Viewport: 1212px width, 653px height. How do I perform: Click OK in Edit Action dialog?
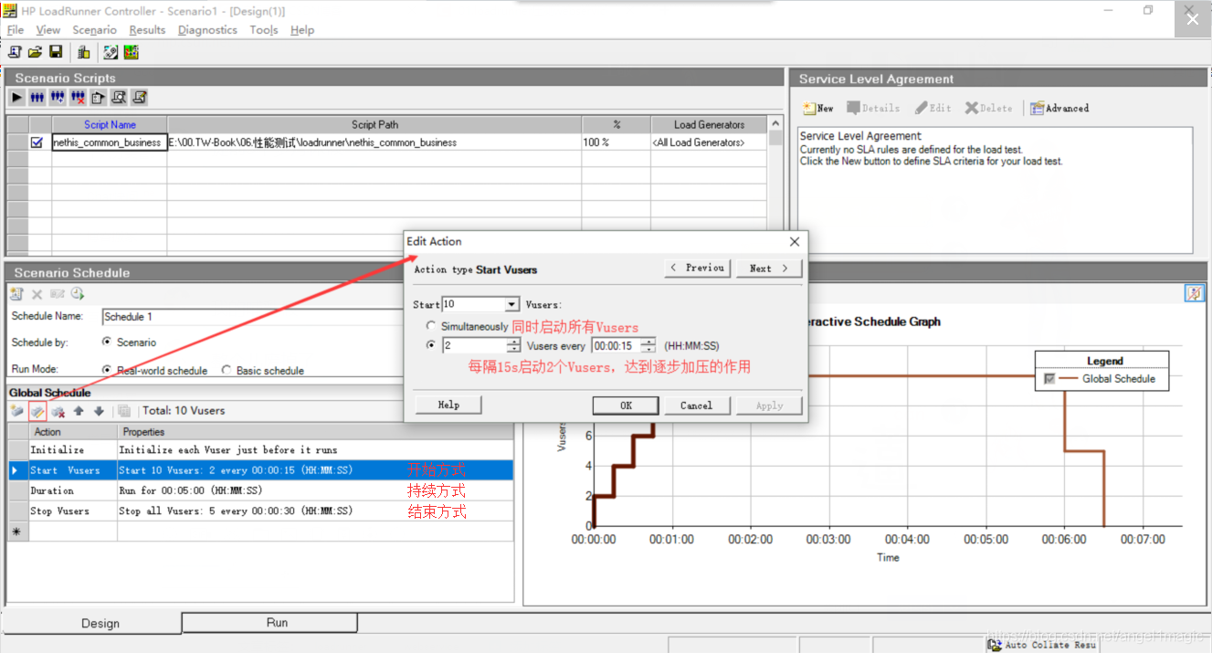[x=626, y=405]
